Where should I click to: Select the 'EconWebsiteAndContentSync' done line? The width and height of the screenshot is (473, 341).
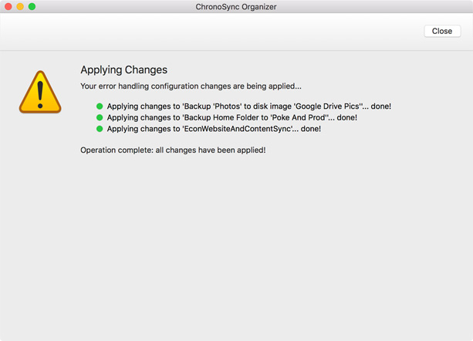click(x=214, y=129)
